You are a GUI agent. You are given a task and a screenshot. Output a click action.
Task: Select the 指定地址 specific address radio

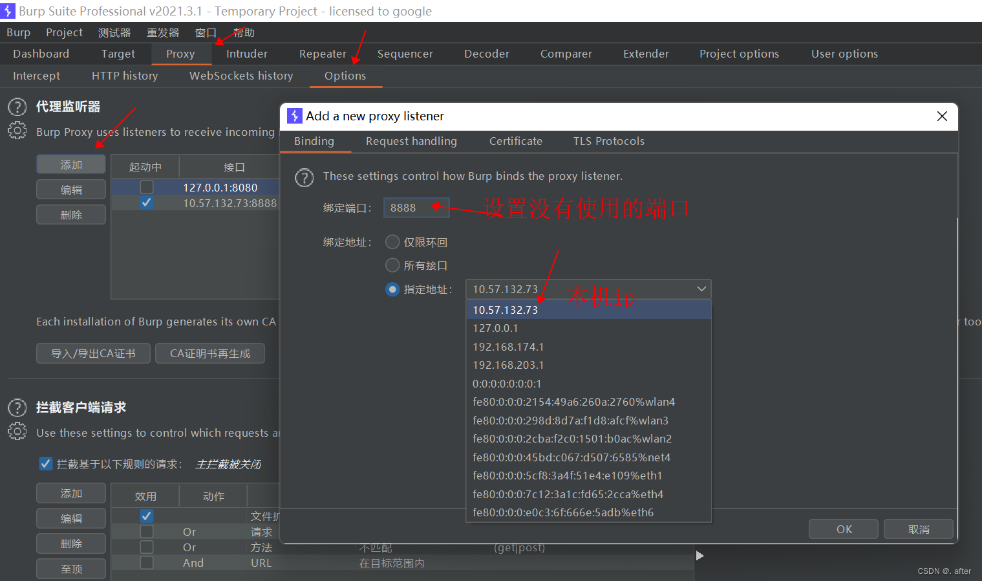coord(392,289)
